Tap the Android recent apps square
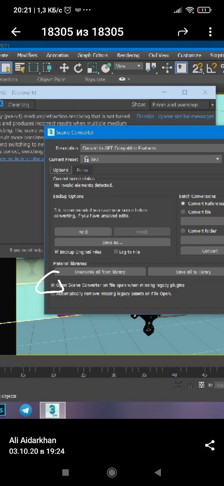This screenshot has height=486, width=224. (65, 472)
